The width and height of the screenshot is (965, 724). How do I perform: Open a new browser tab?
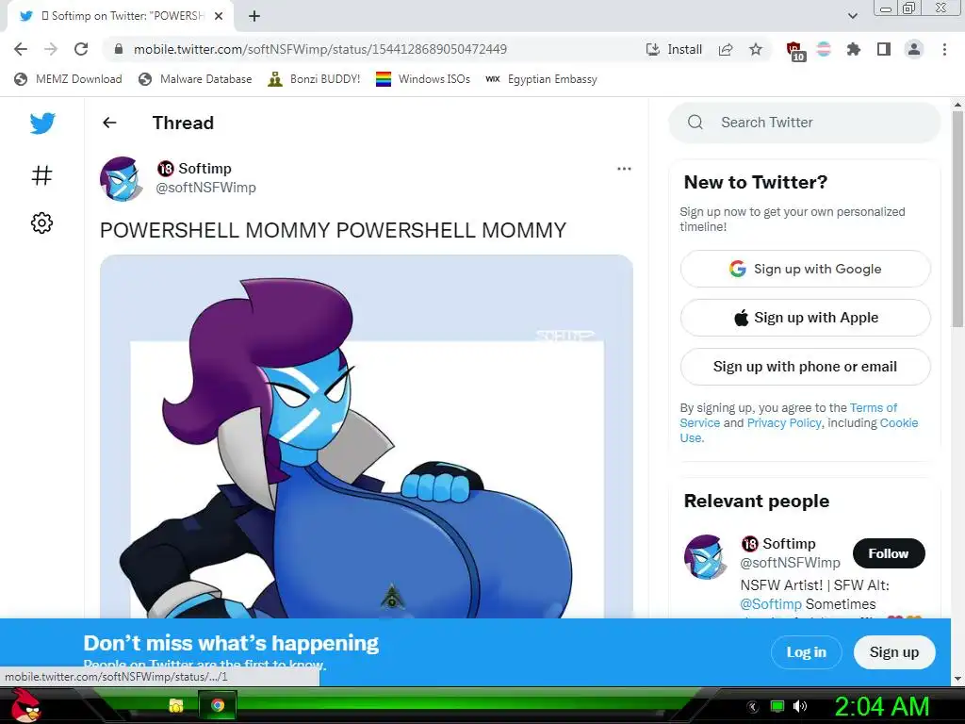[254, 16]
